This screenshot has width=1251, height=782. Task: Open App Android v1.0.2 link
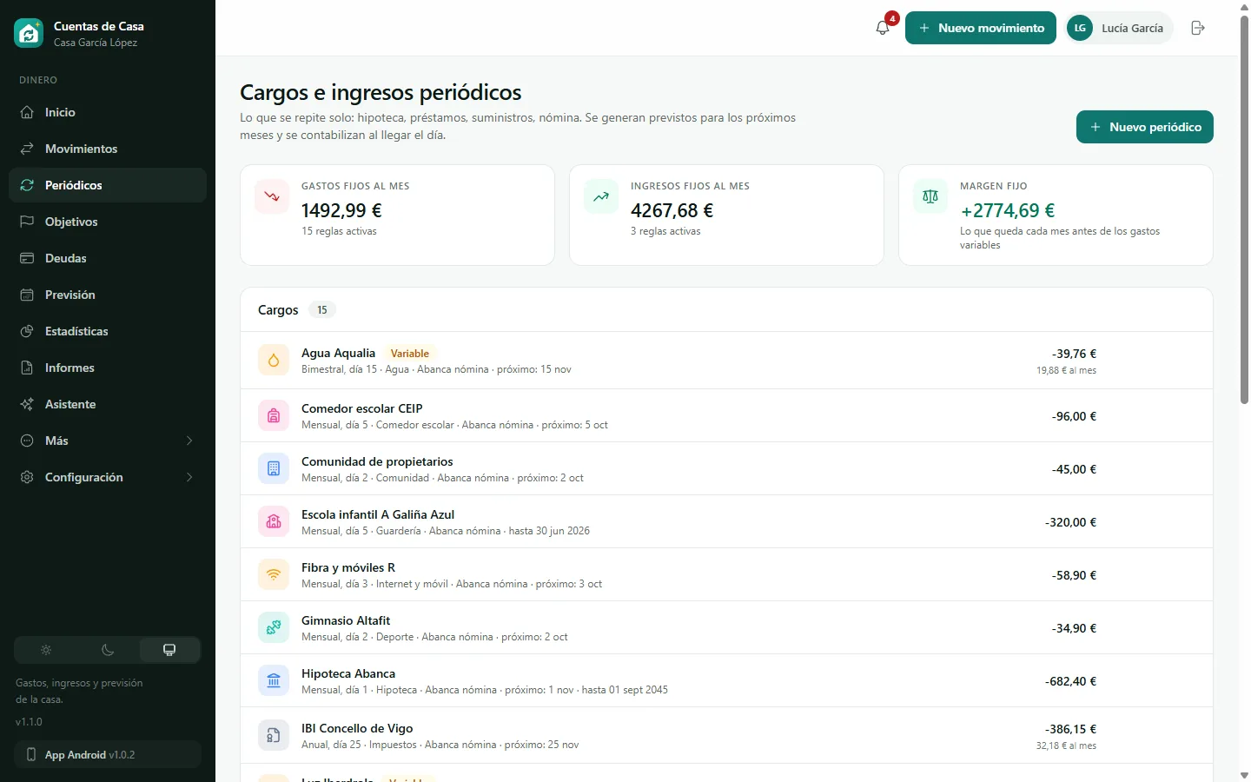pos(108,754)
